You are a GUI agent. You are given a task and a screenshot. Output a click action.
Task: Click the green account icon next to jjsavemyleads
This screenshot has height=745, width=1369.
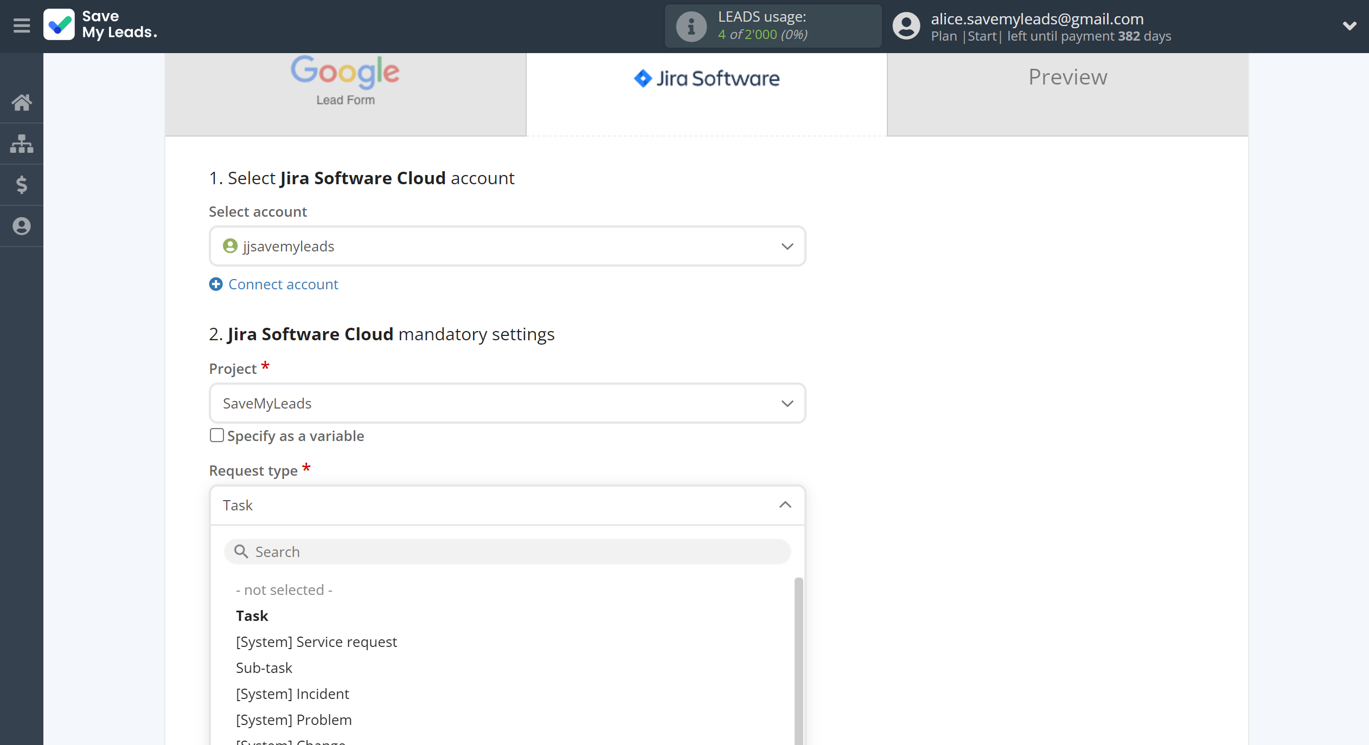pos(230,246)
